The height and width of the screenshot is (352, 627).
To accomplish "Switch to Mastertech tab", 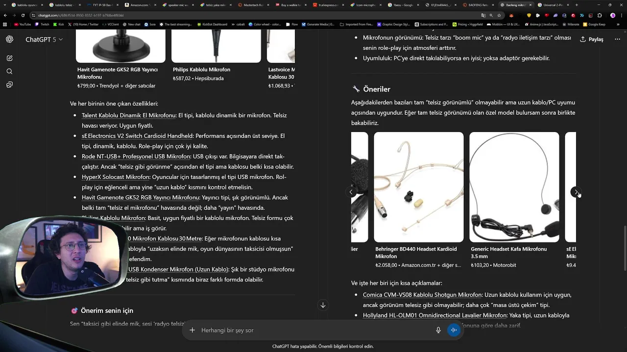I will point(252,5).
